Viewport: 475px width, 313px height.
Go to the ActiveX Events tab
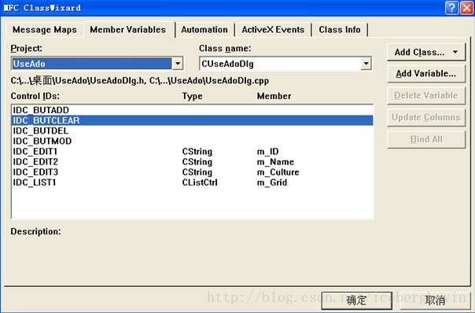[273, 30]
